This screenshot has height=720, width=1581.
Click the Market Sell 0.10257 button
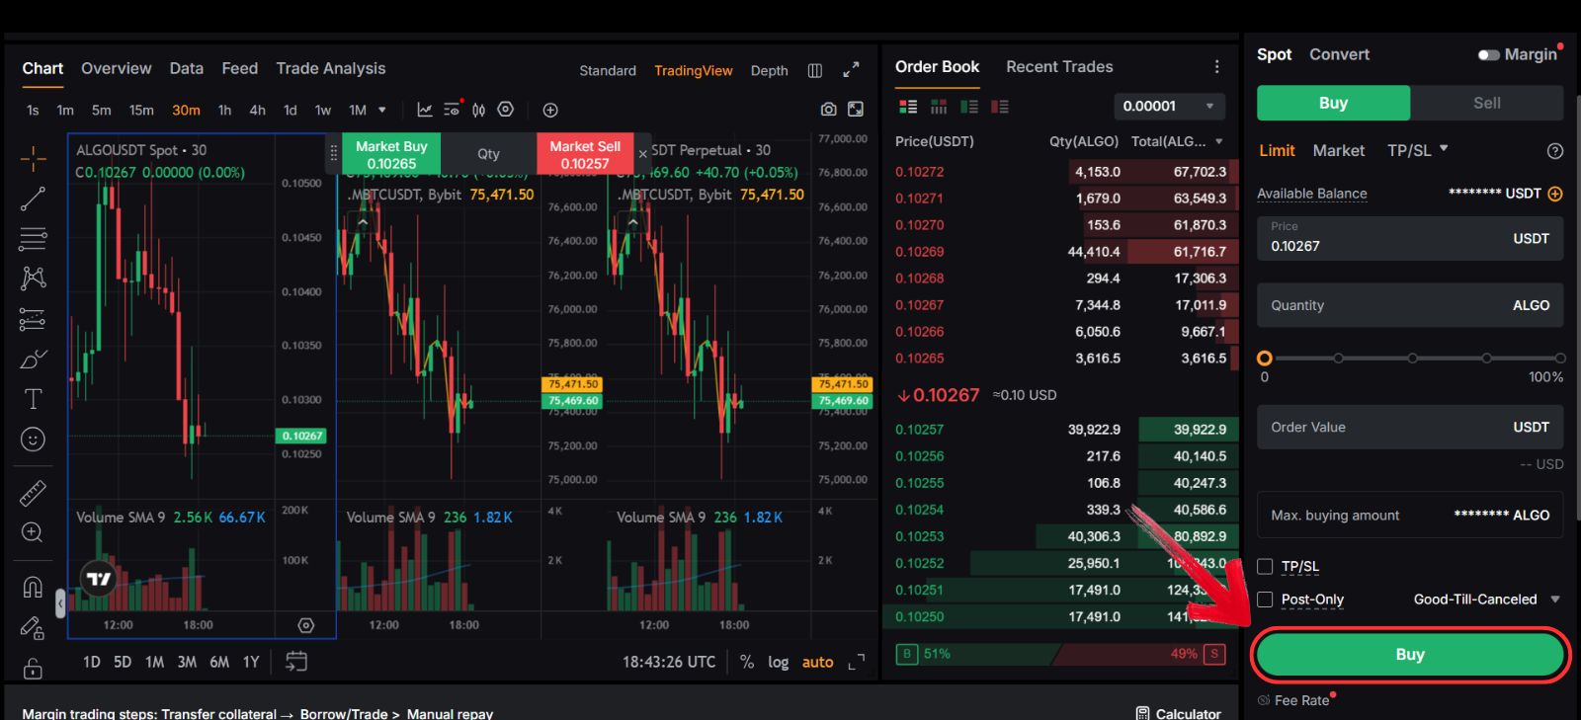click(x=585, y=154)
